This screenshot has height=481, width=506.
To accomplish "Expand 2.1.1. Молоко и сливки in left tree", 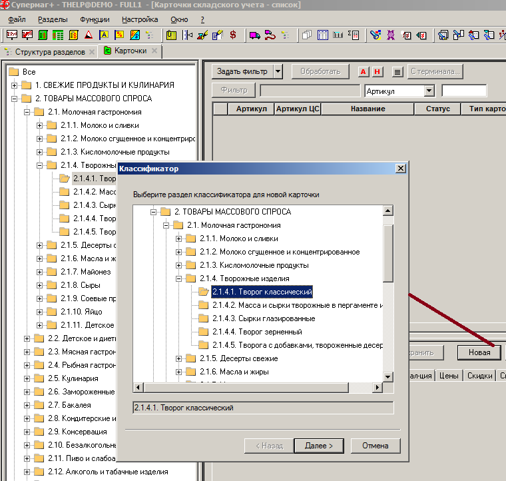I will pyautogui.click(x=39, y=125).
